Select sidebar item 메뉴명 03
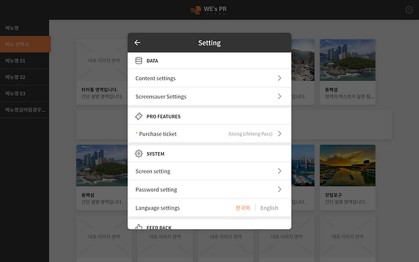The width and height of the screenshot is (419, 262). point(25,93)
